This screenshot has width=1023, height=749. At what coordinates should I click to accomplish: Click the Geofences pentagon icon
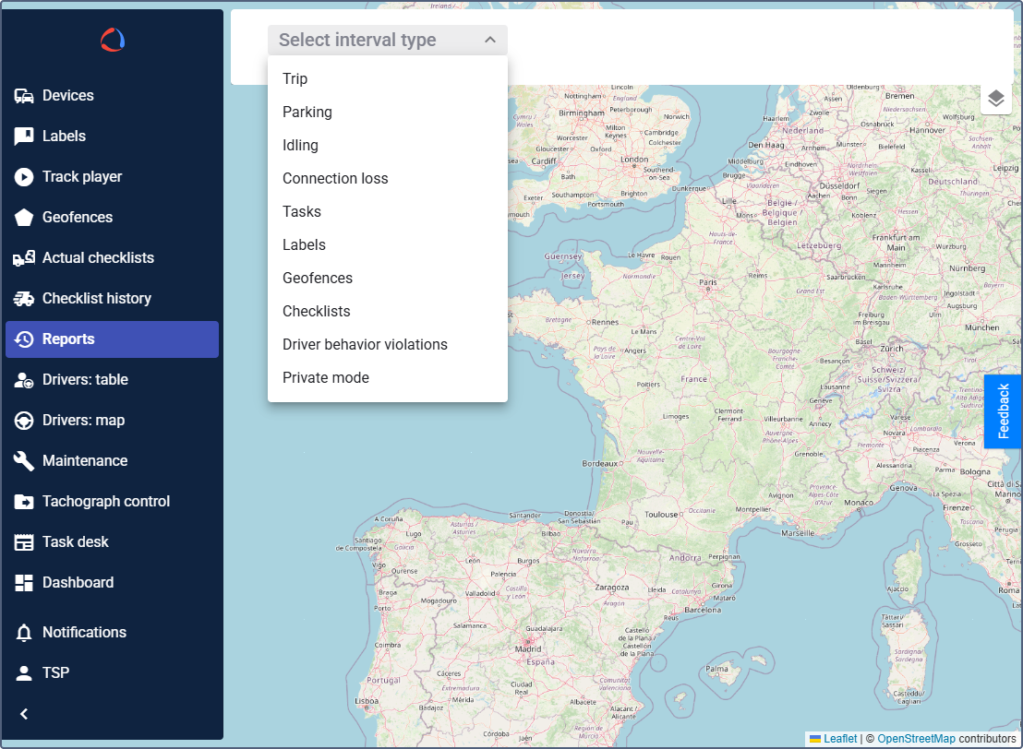click(24, 218)
